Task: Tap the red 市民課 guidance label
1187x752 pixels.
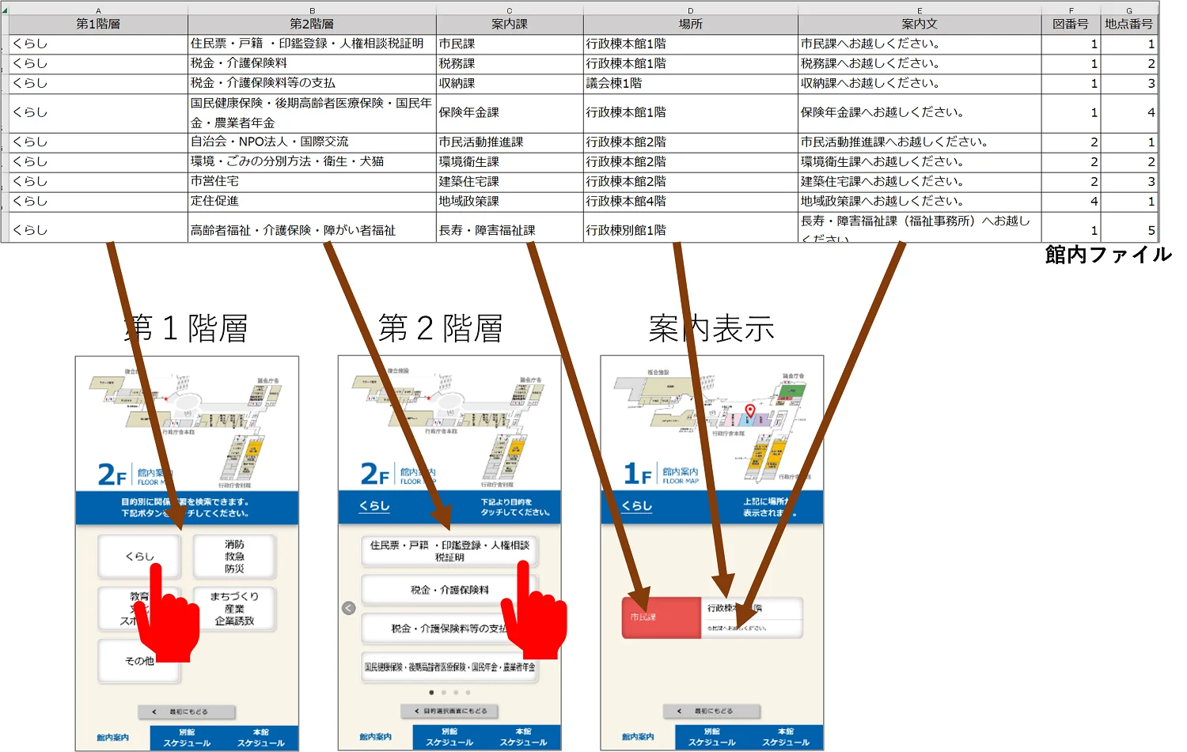Action: tap(661, 617)
